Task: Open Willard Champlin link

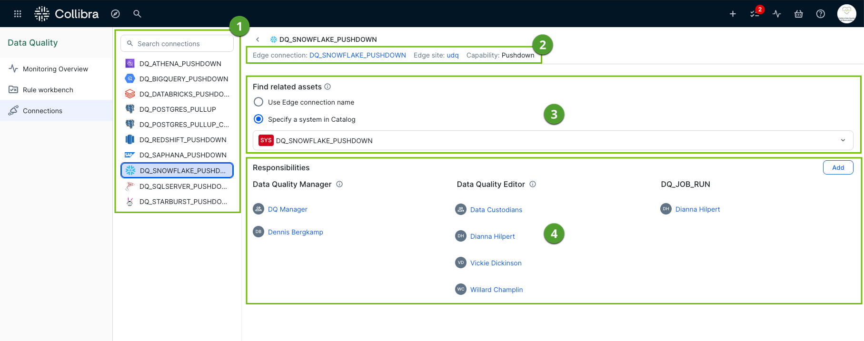Action: click(x=497, y=290)
